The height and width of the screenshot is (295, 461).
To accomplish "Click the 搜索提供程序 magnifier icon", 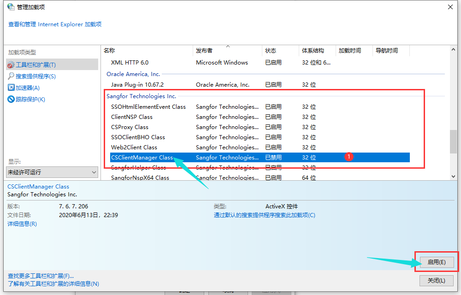I will tap(11, 76).
